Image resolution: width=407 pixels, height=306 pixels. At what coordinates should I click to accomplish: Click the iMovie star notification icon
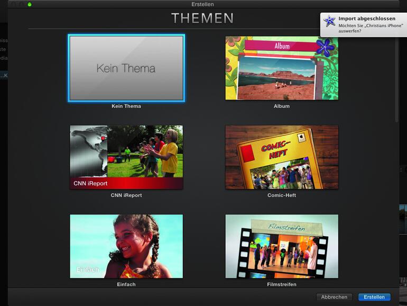(329, 21)
